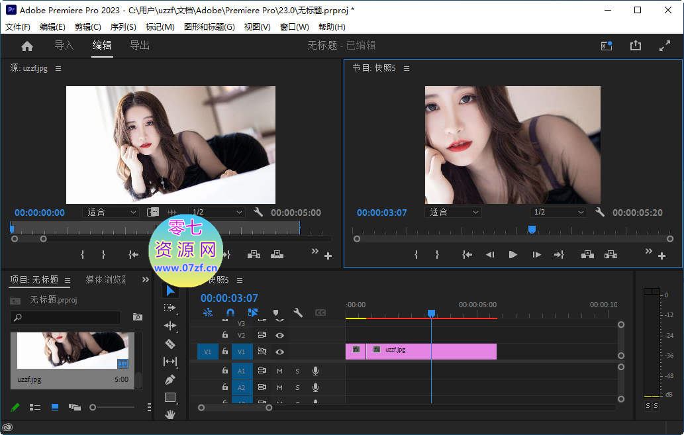Open the 序列(S) menu
The height and width of the screenshot is (435, 684).
coord(122,27)
